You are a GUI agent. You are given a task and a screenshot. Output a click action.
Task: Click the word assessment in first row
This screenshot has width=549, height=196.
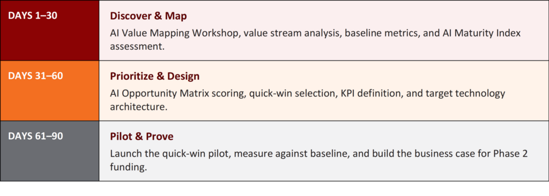coord(137,47)
